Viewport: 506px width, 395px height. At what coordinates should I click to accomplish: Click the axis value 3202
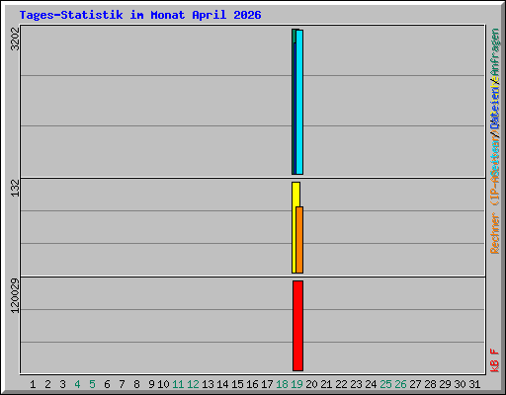(x=15, y=39)
